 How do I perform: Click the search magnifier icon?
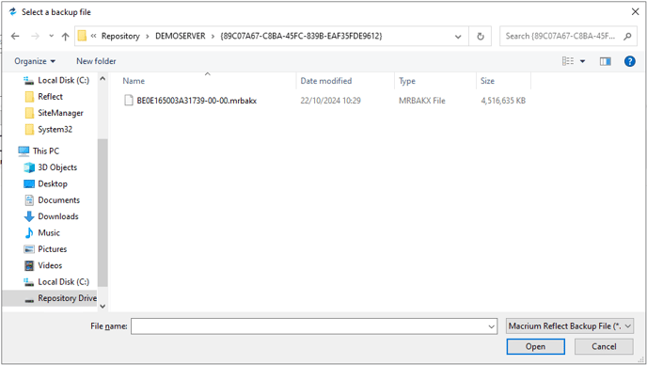(x=627, y=37)
